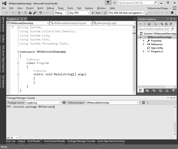The width and height of the screenshot is (178, 149).
Task: Click the code editor vertical scrollbar
Action: pos(134,61)
